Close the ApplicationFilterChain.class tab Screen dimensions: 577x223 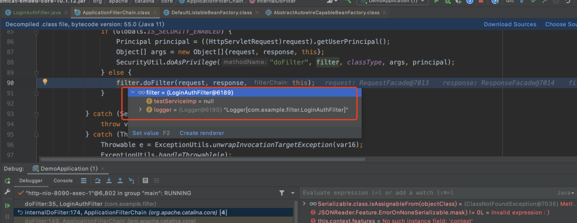point(154,12)
